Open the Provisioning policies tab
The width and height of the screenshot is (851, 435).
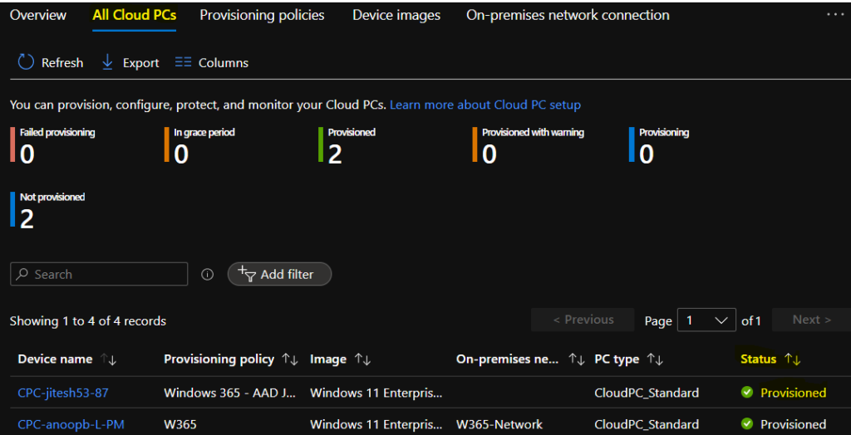tap(262, 15)
